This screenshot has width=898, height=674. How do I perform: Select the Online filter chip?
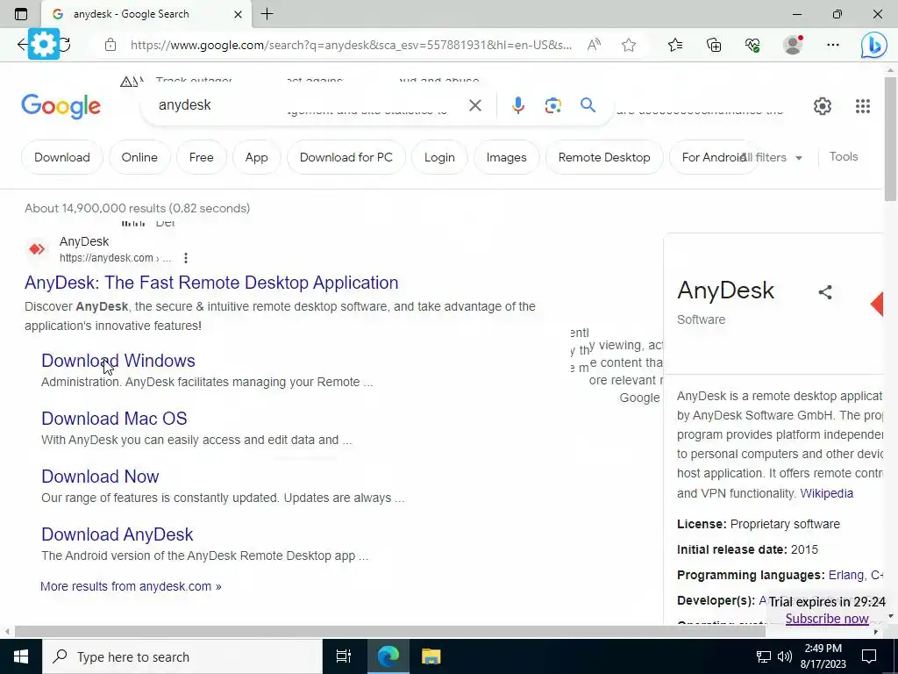139,157
